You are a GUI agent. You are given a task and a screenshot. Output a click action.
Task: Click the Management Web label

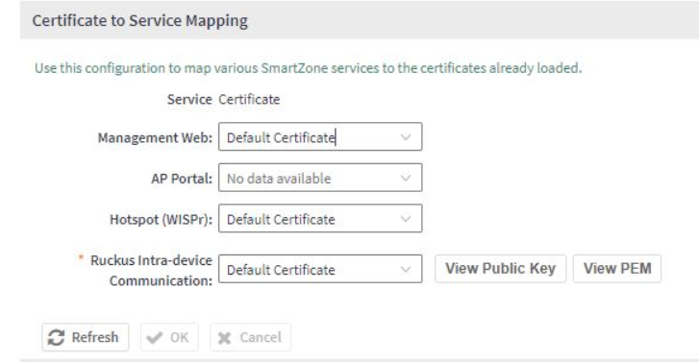[155, 137]
